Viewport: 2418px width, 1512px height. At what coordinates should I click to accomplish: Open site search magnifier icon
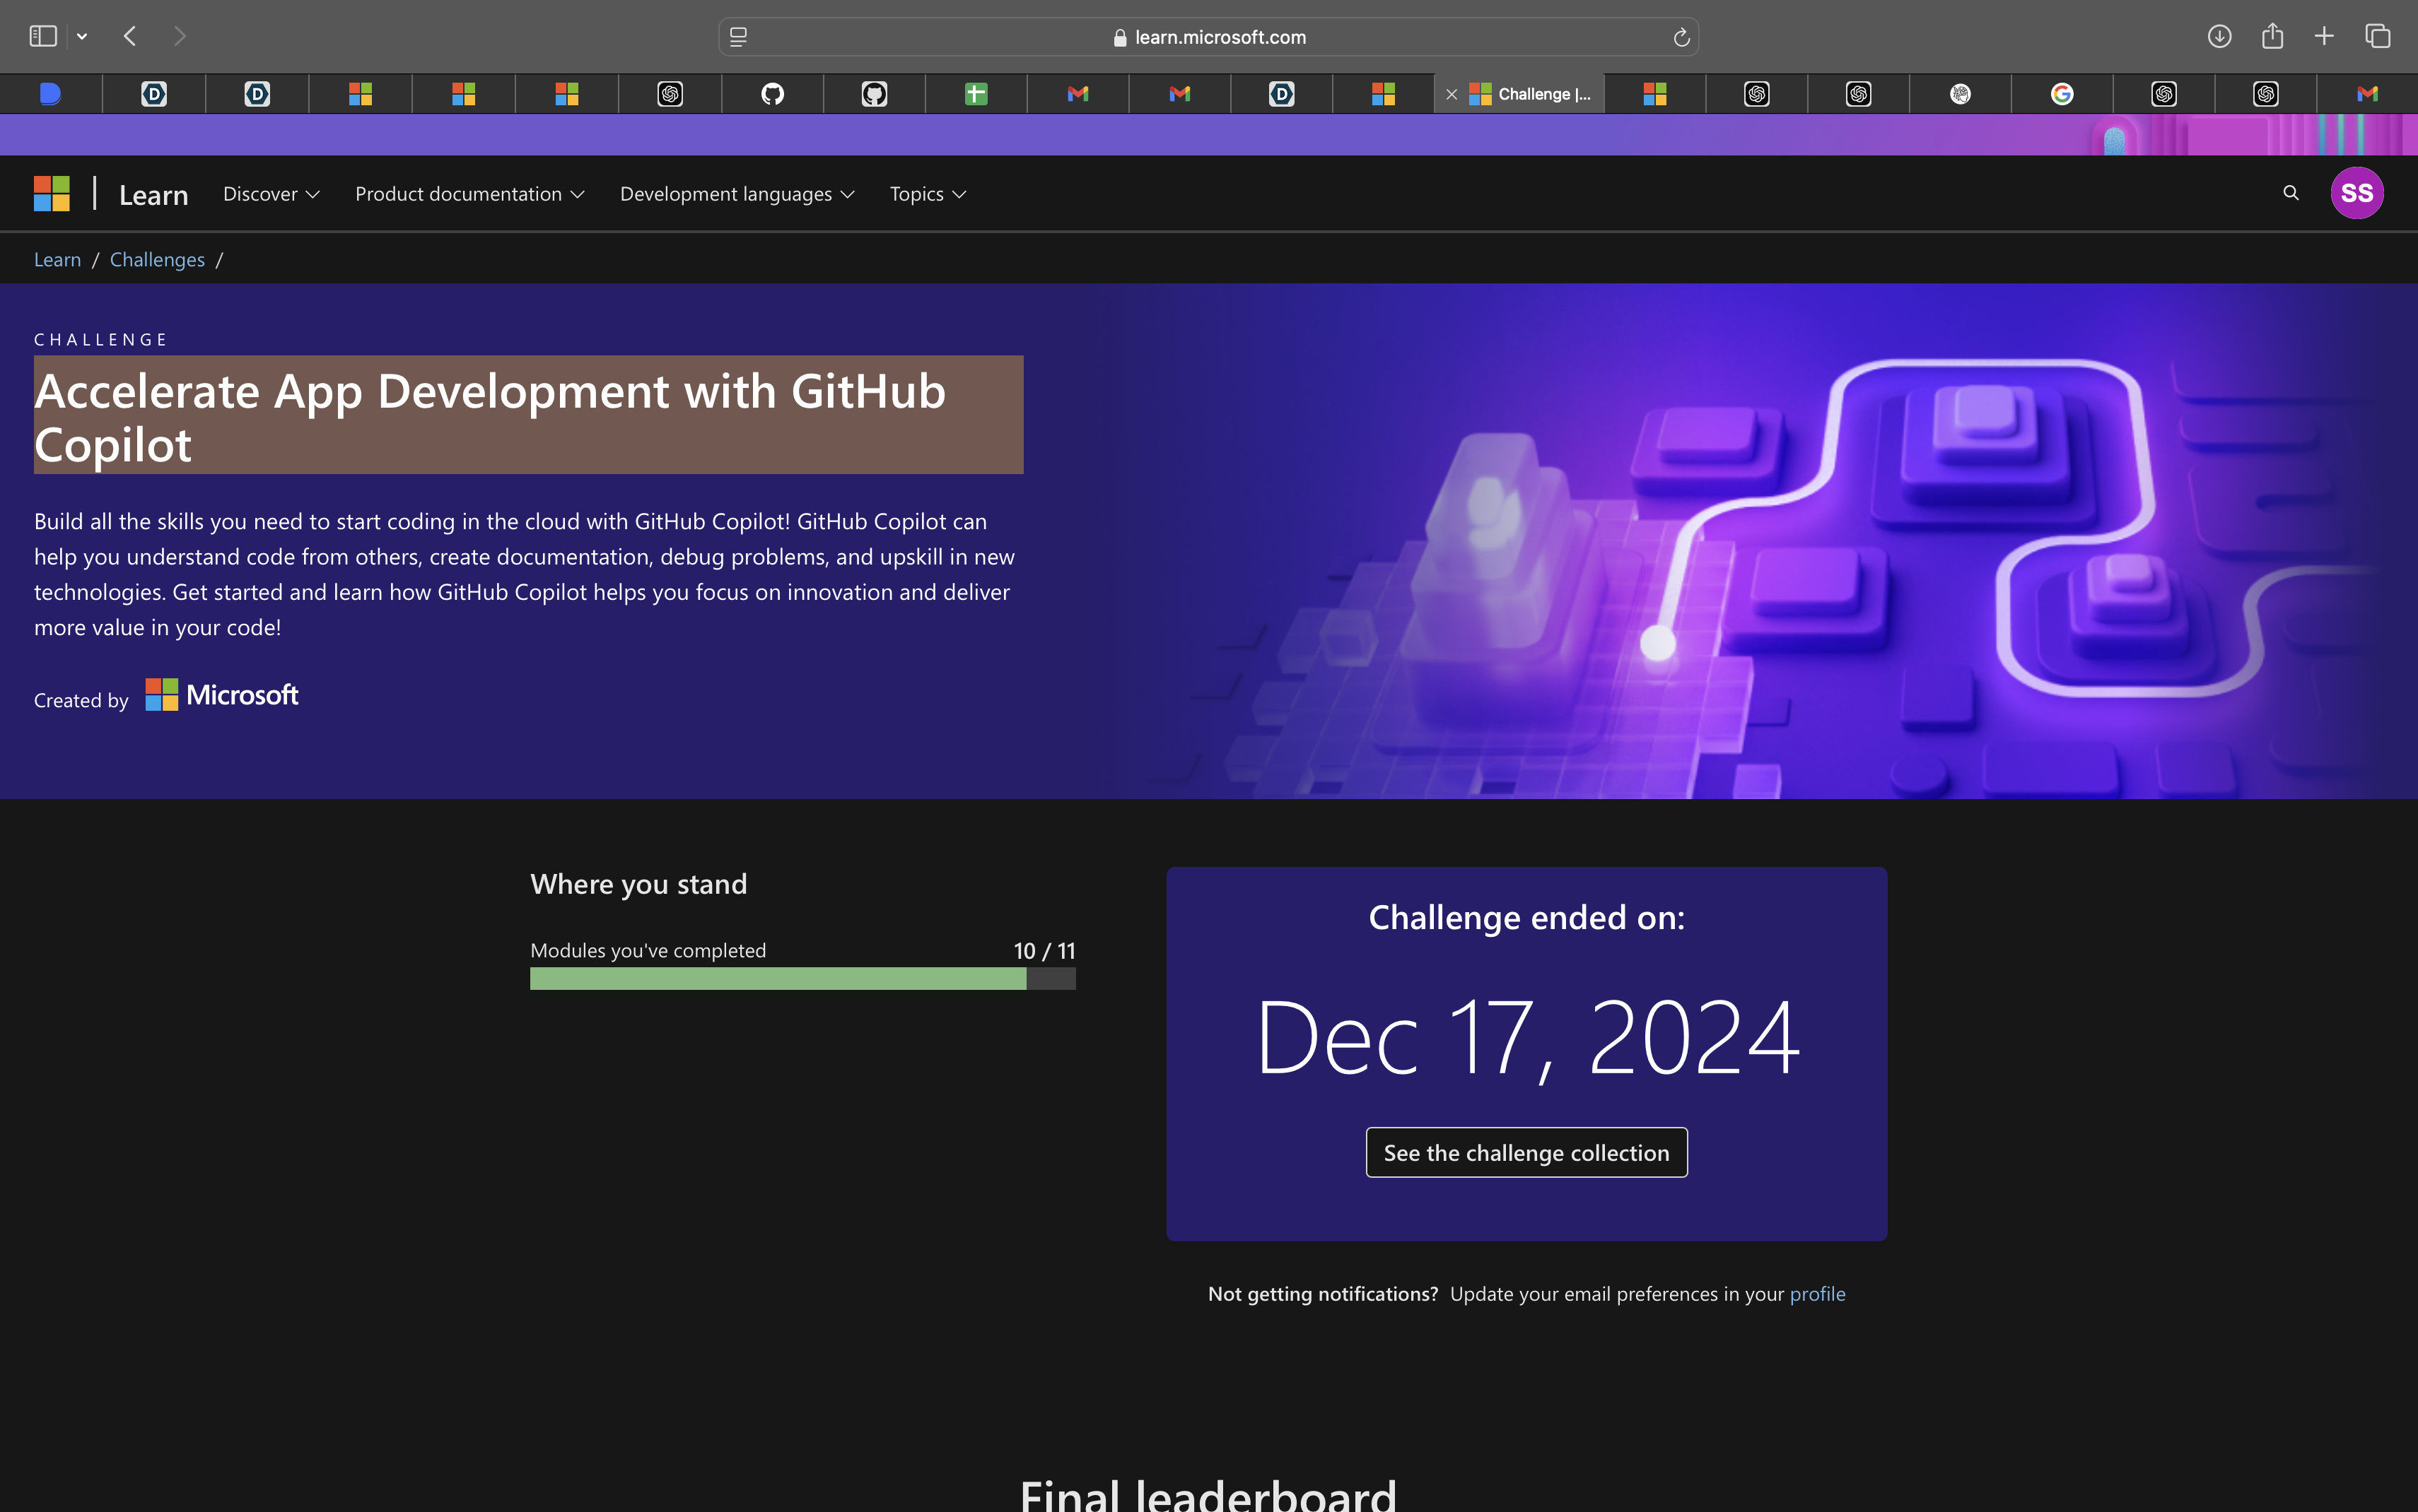click(x=2290, y=193)
